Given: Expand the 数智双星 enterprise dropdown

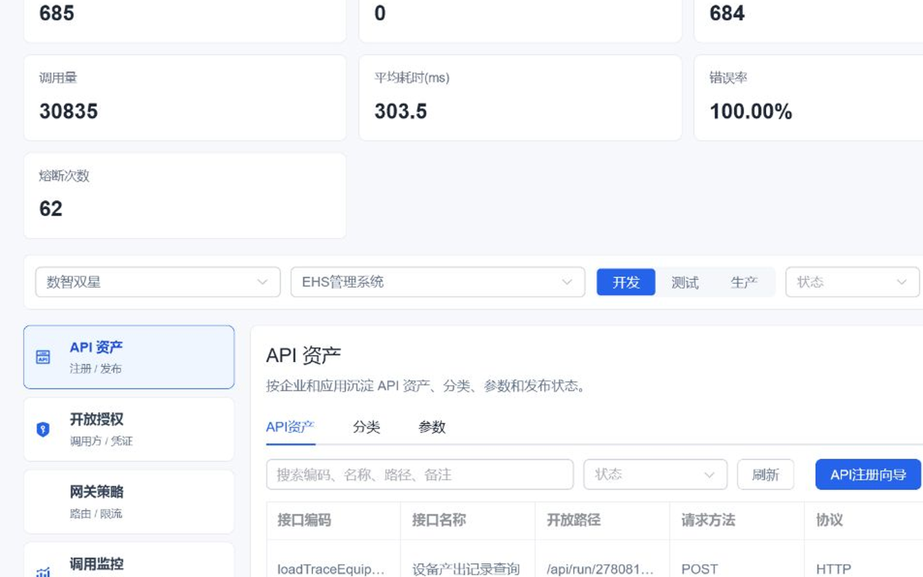Looking at the screenshot, I should pos(158,282).
